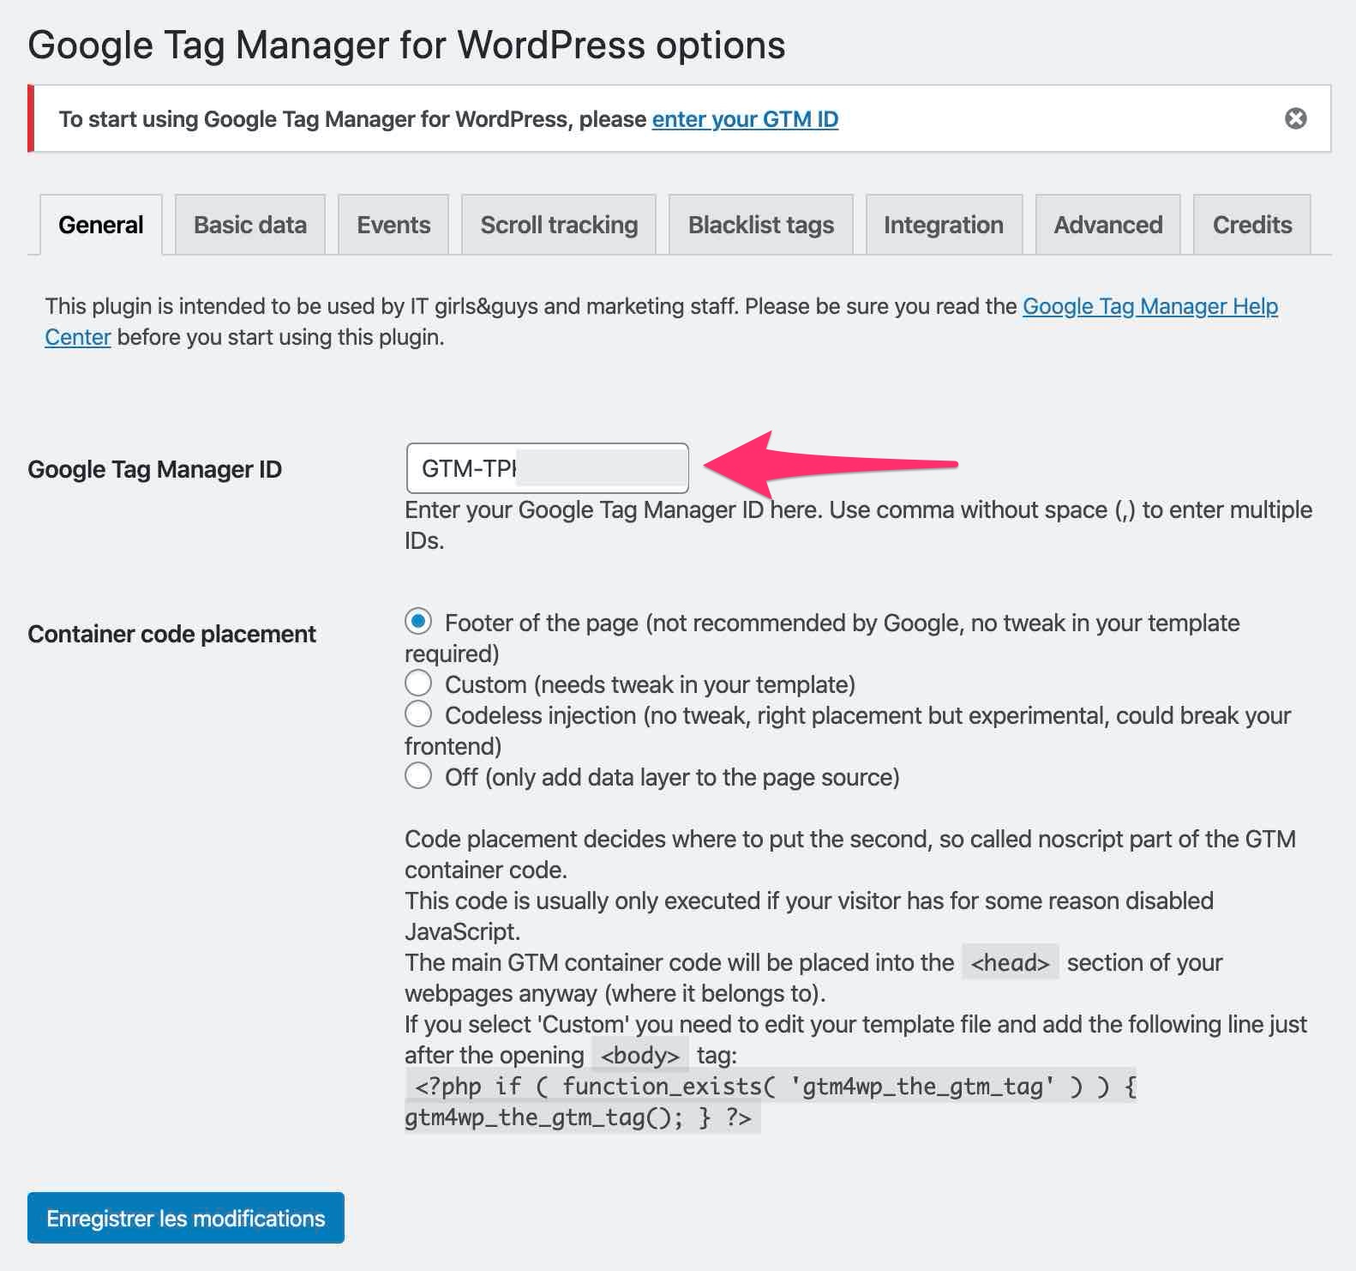Viewport: 1356px width, 1271px height.
Task: View the Credits tab
Action: (x=1252, y=225)
